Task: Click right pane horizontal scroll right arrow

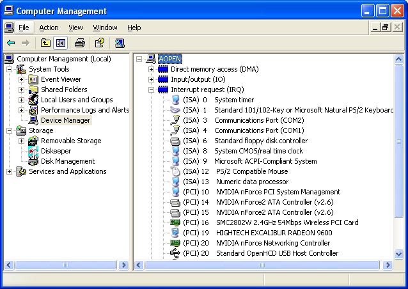Action: click(388, 265)
